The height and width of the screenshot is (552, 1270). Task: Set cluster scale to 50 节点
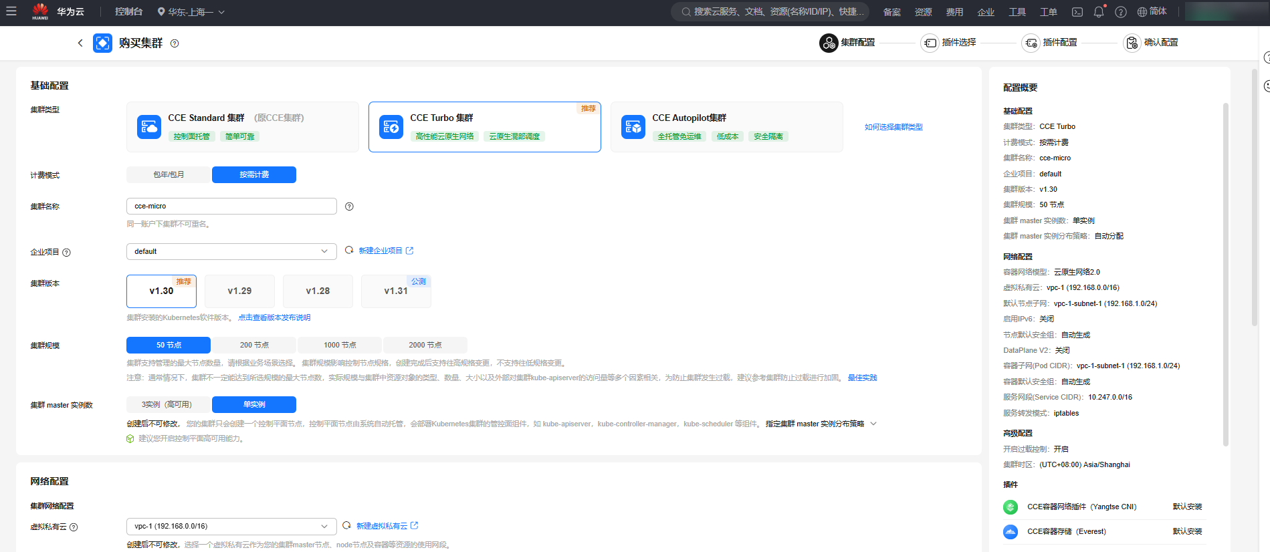(x=169, y=345)
